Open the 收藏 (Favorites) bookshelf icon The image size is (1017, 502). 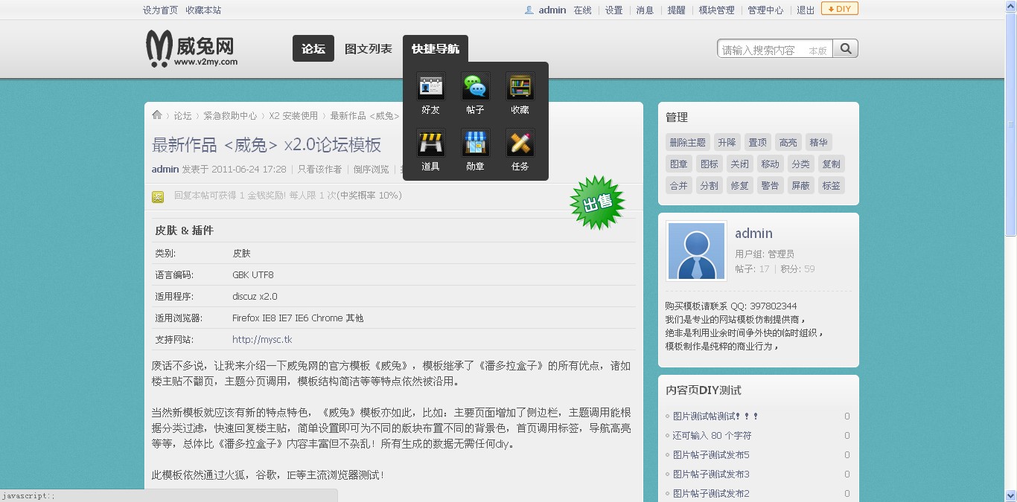[x=520, y=86]
